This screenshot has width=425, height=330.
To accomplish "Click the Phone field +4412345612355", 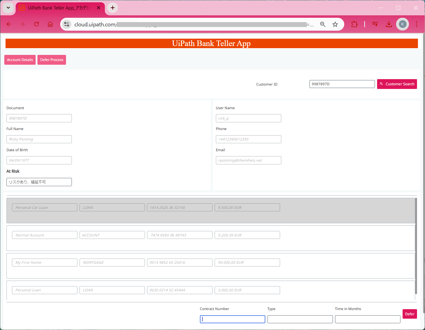I will 248,139.
